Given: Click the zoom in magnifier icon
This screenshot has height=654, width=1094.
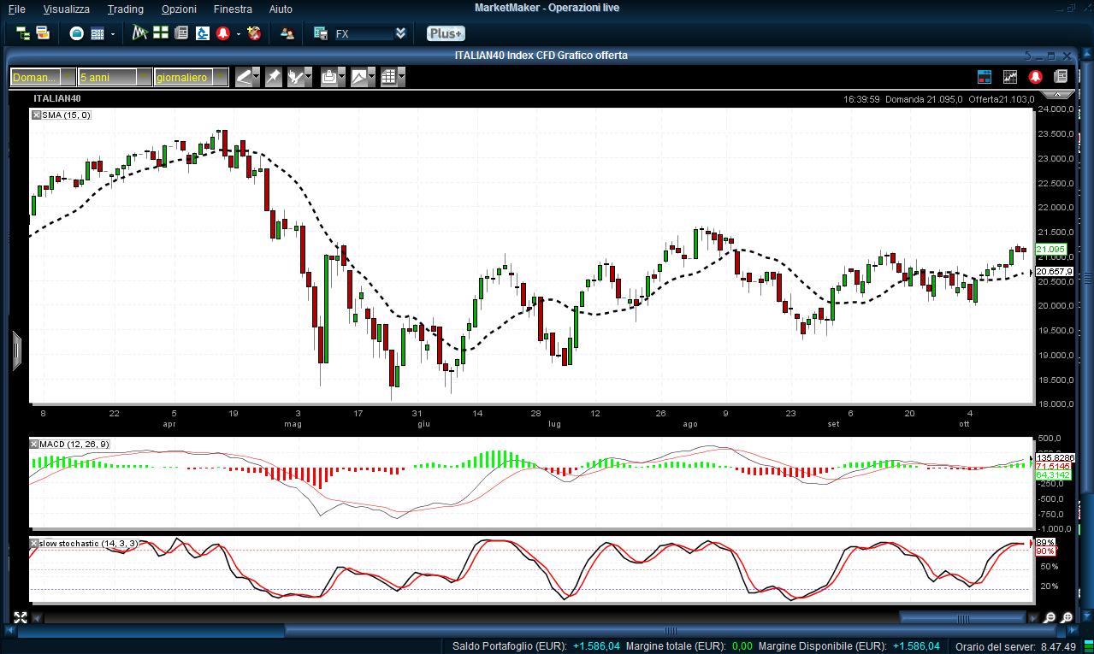Looking at the screenshot, I should pos(1067,617).
